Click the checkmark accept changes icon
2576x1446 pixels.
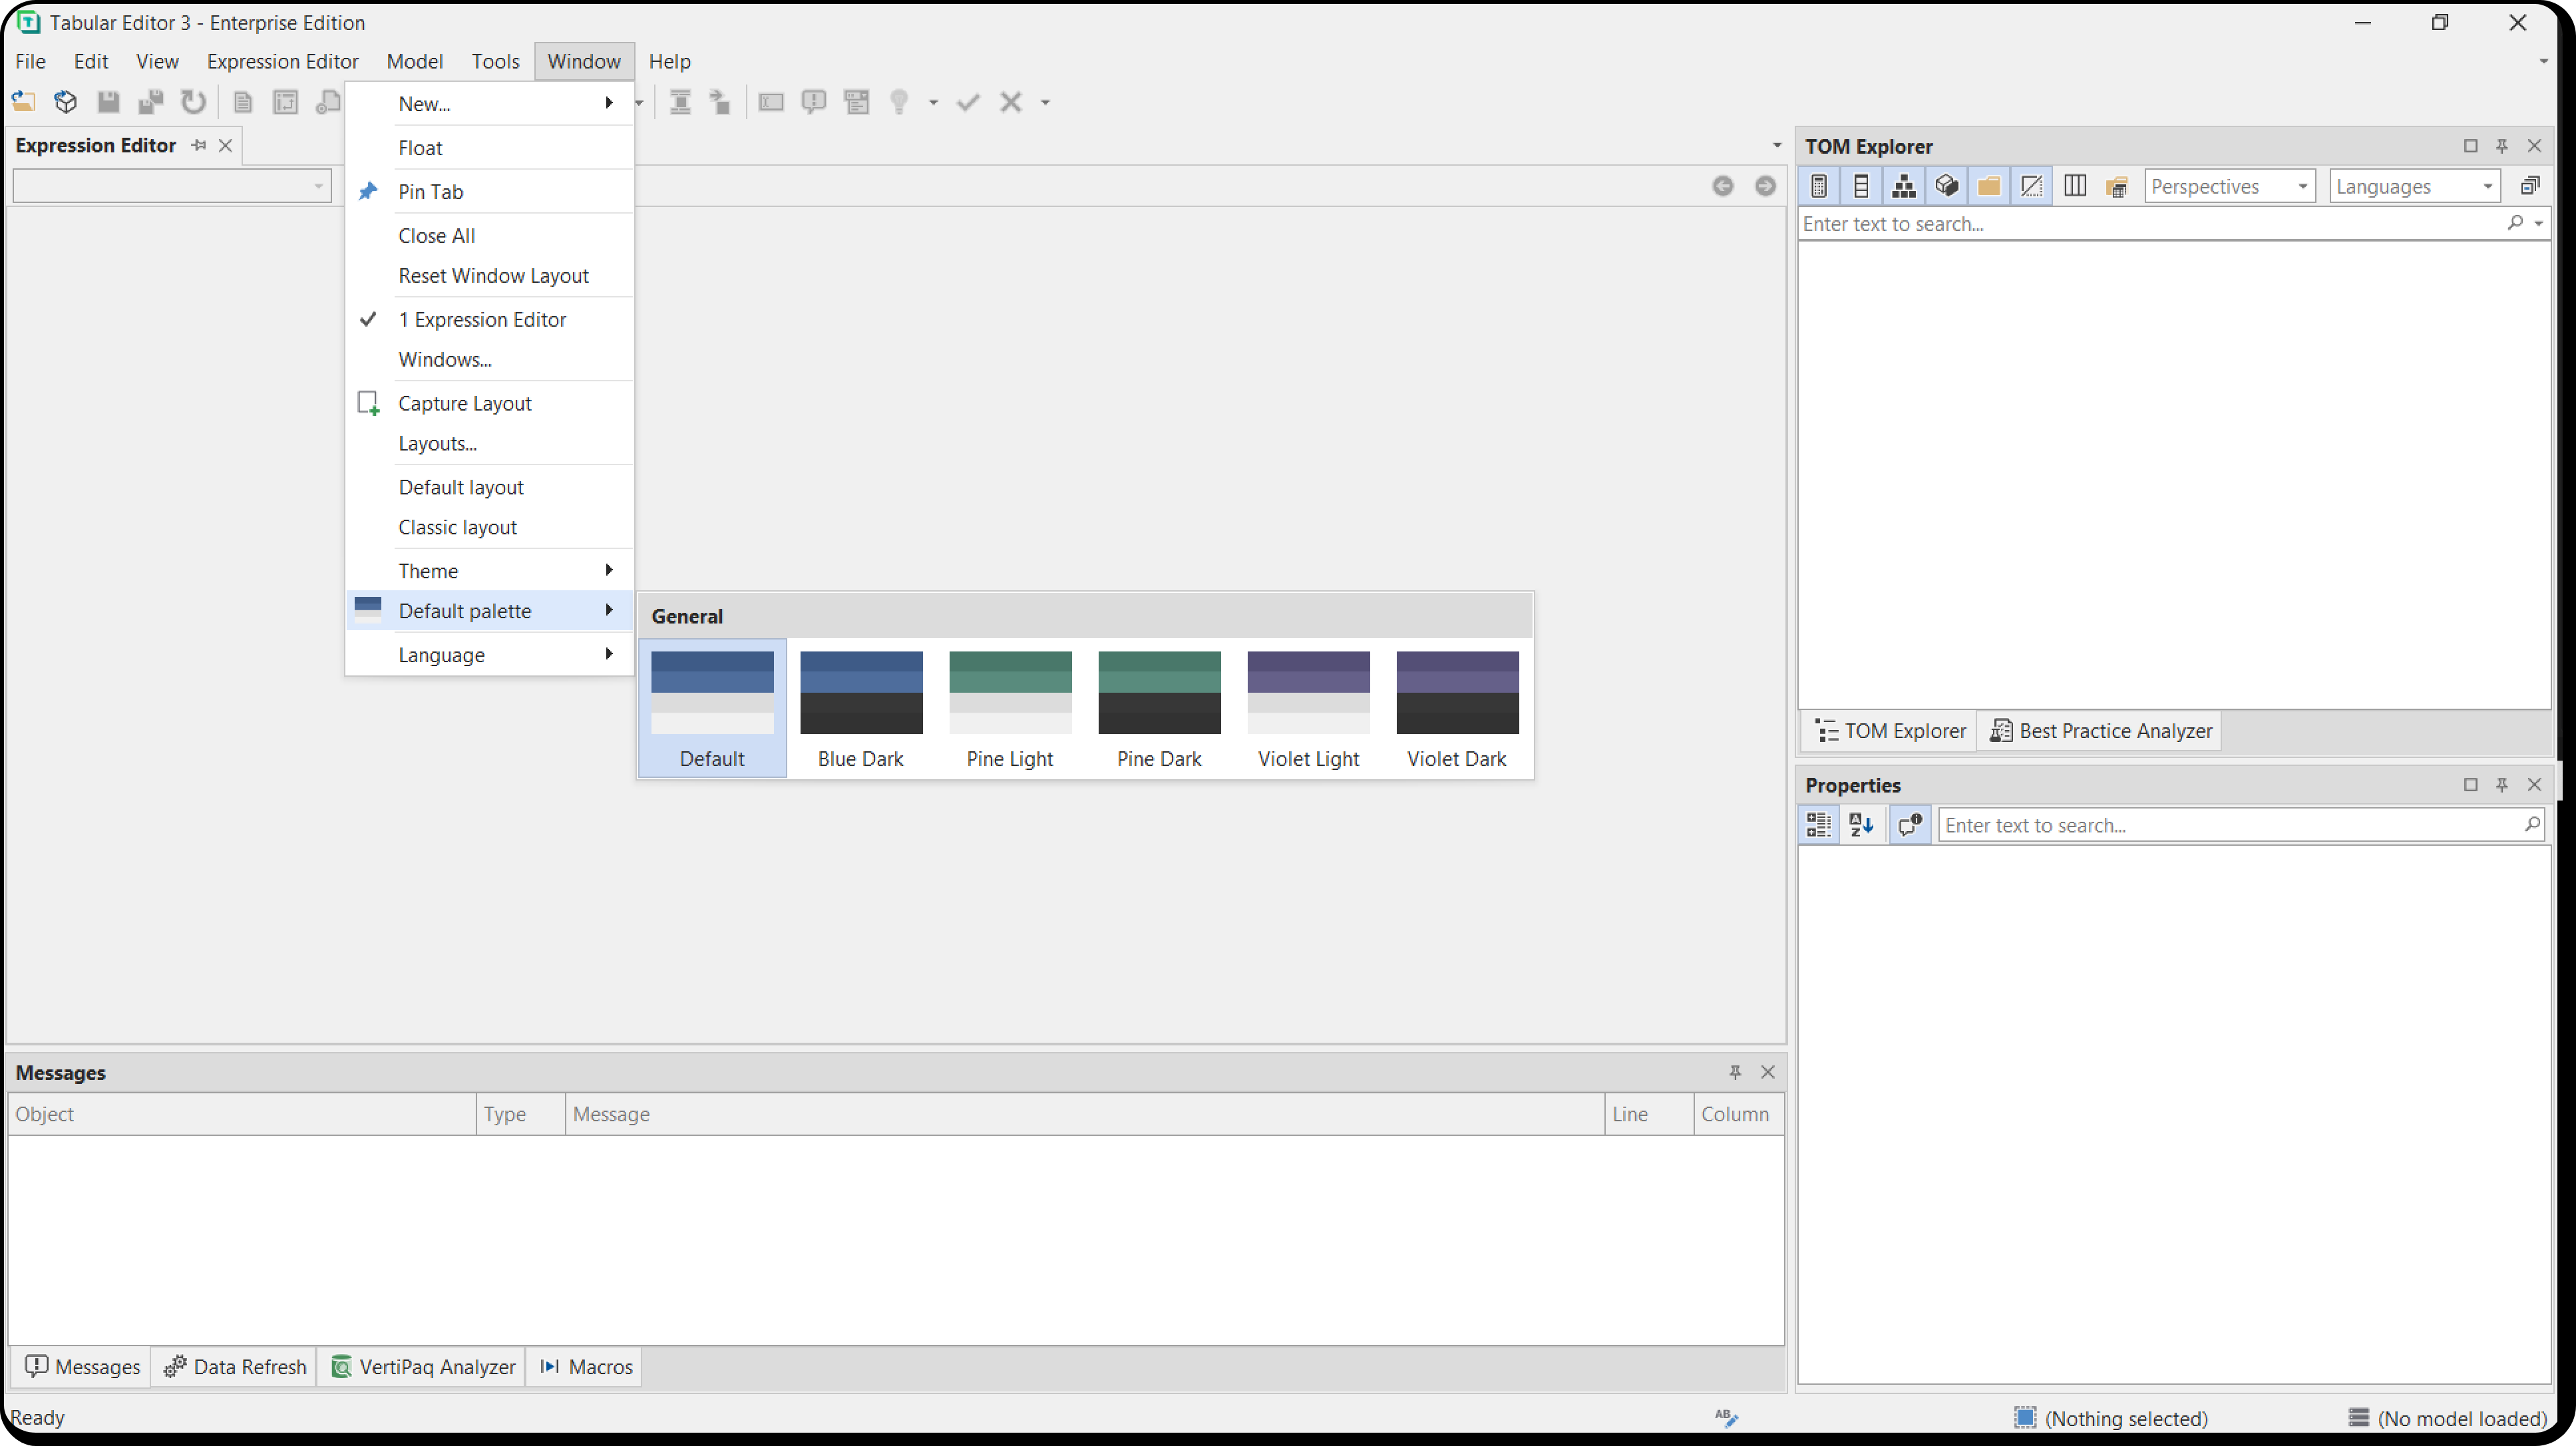[968, 101]
